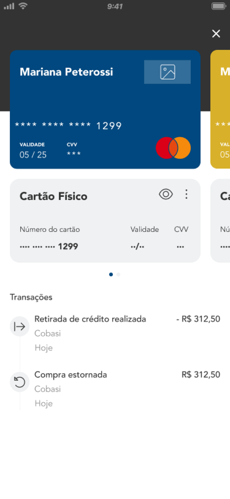Open the card image personalization icon
Image resolution: width=230 pixels, height=499 pixels.
coord(167,72)
